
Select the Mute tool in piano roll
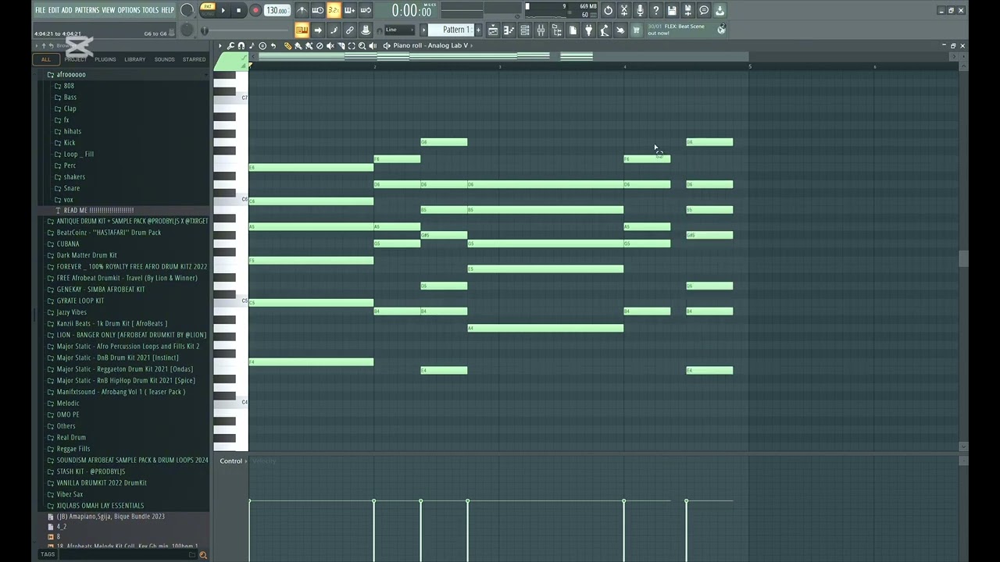[x=330, y=45]
